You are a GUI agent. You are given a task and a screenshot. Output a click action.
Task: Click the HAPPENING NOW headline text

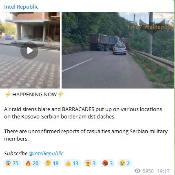click(x=34, y=94)
